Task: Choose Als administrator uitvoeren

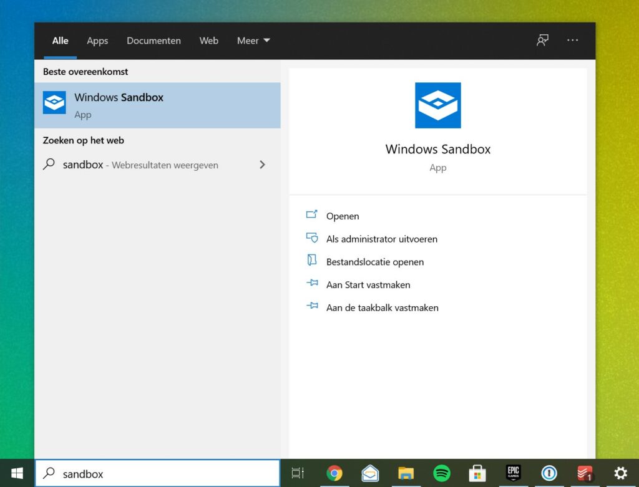Action: click(381, 239)
